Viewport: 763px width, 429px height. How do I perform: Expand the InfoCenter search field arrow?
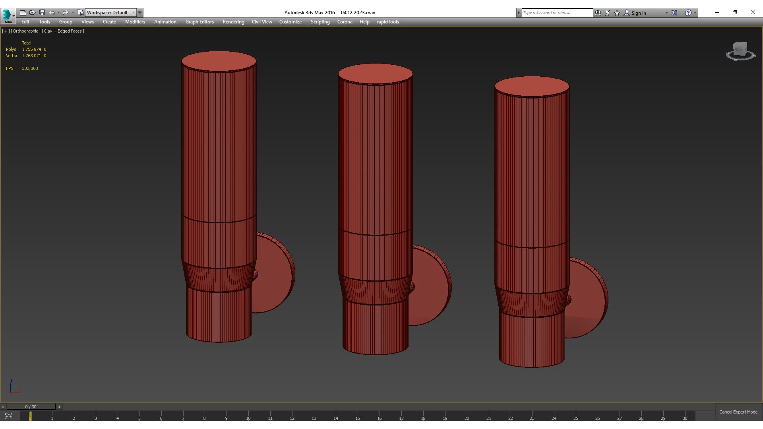[x=519, y=13]
